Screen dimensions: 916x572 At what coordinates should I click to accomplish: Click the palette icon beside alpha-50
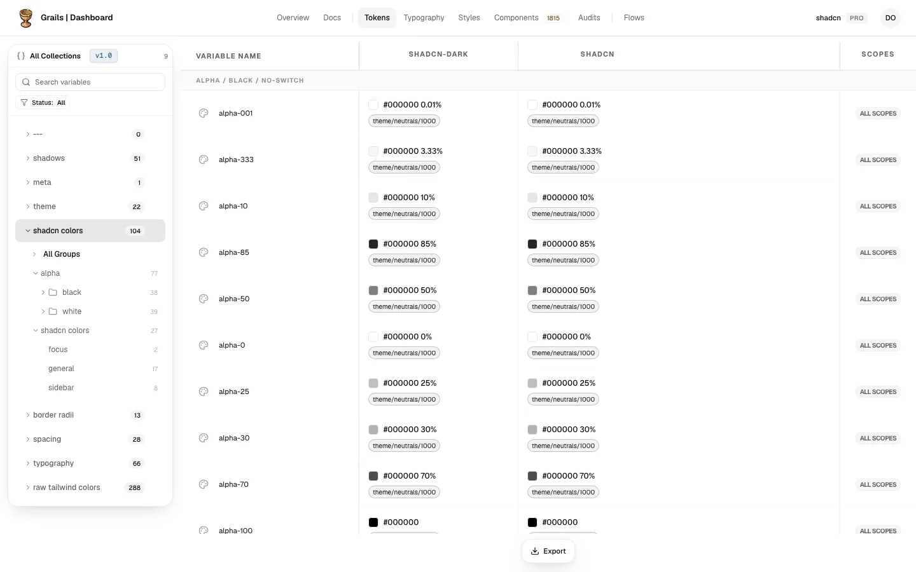pyautogui.click(x=204, y=299)
